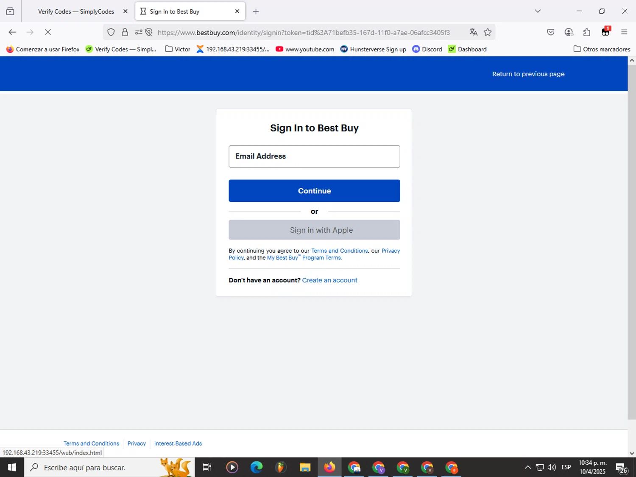Click Create an account link
The height and width of the screenshot is (477, 636).
pyautogui.click(x=329, y=280)
